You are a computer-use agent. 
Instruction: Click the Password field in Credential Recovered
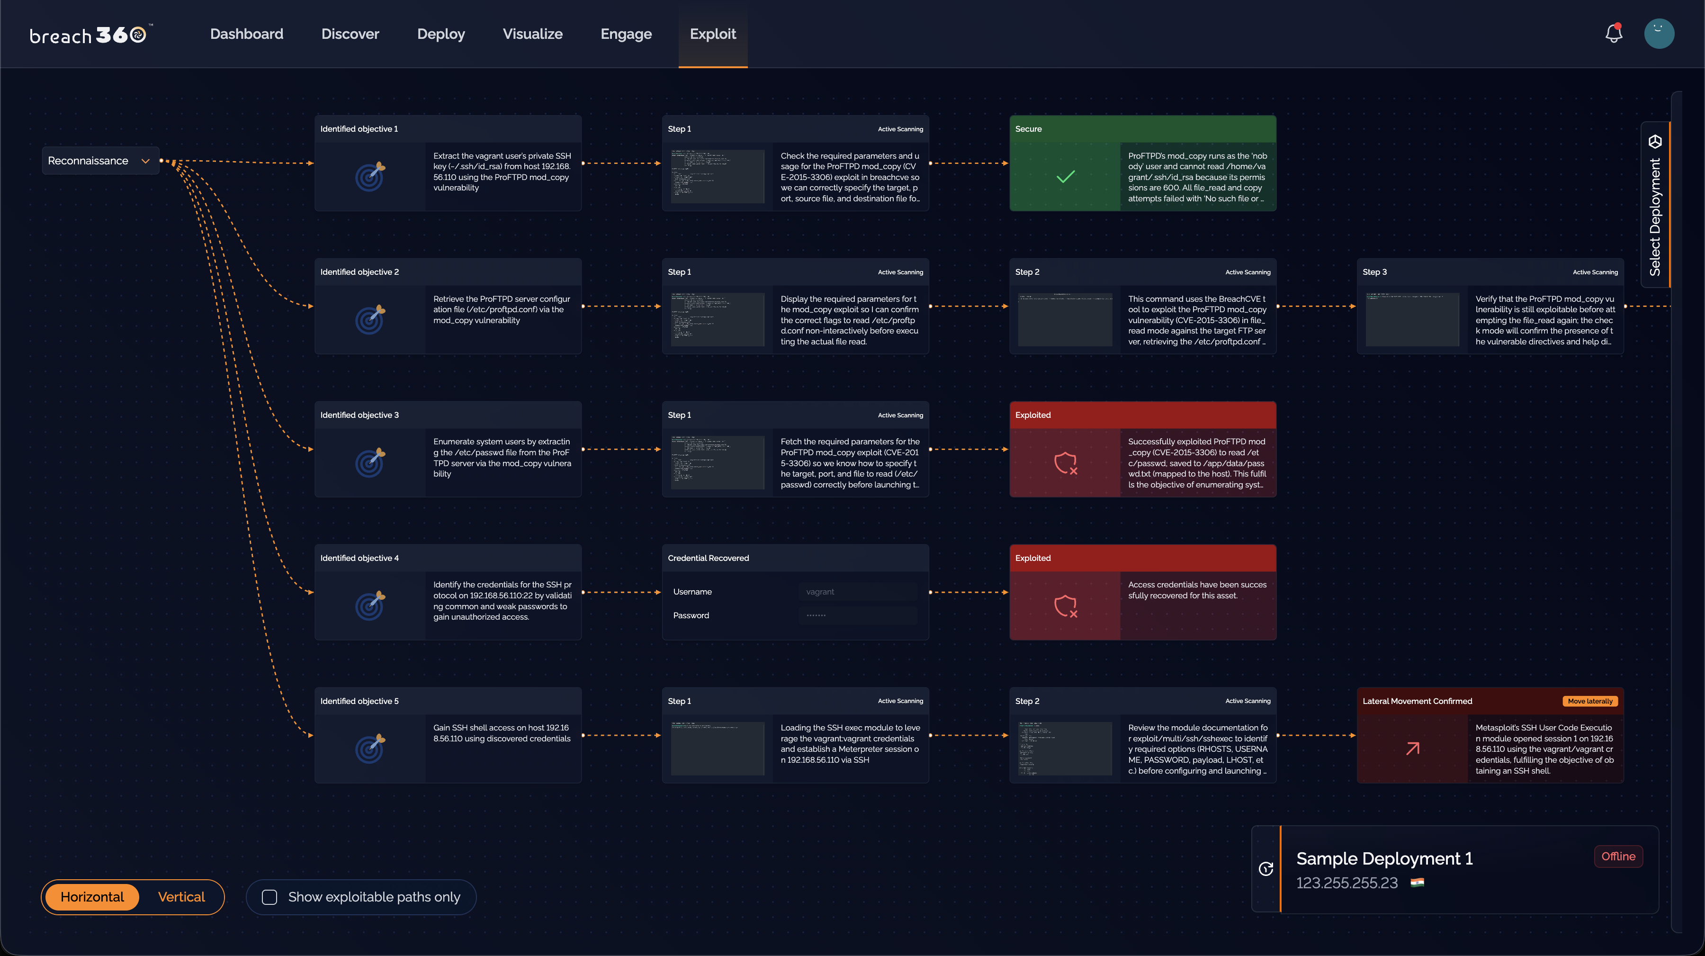point(858,615)
